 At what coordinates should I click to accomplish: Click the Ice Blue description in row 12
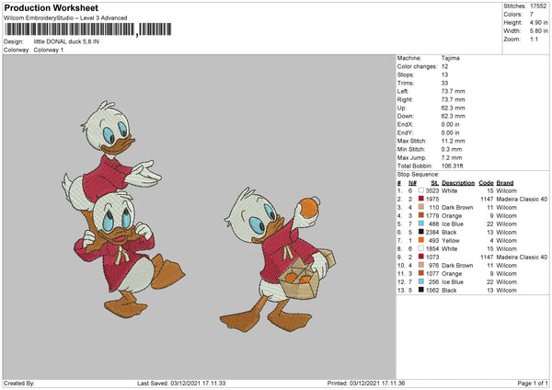pos(453,282)
